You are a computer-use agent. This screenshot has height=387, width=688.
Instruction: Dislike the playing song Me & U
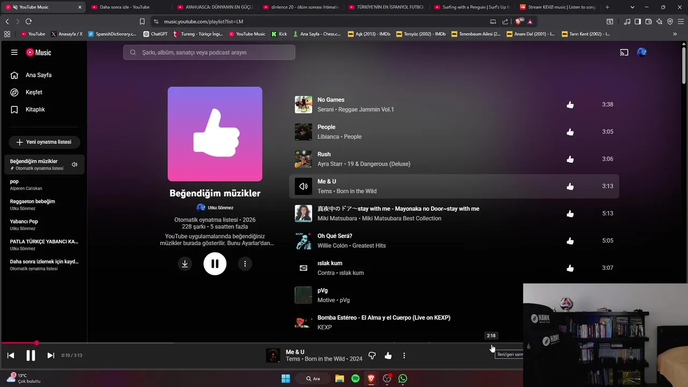pos(372,355)
